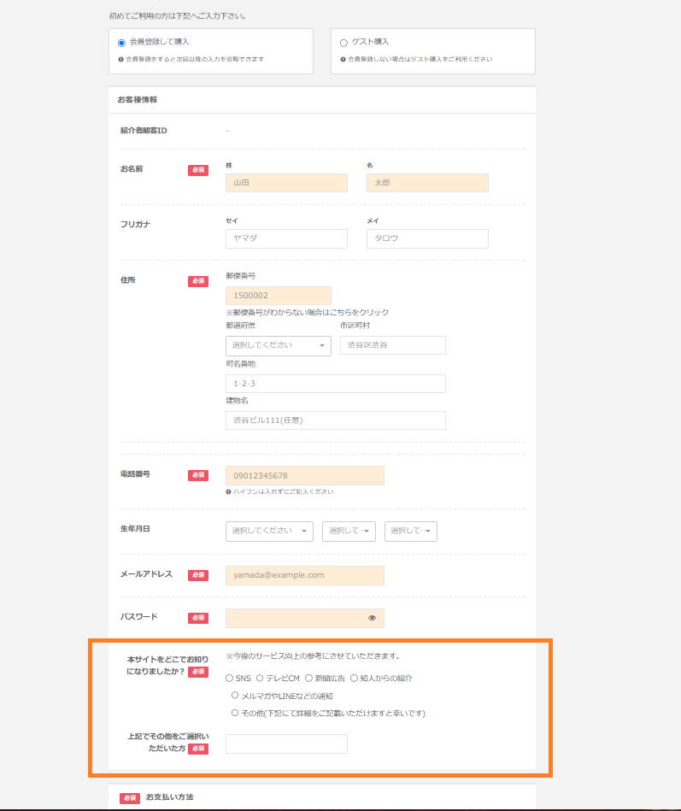This screenshot has width=681, height=811.
Task: Focus the セイ furigana field
Action: [286, 238]
